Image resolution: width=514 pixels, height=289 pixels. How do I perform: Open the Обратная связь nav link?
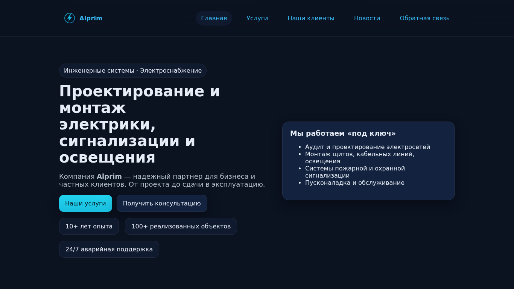pyautogui.click(x=424, y=18)
